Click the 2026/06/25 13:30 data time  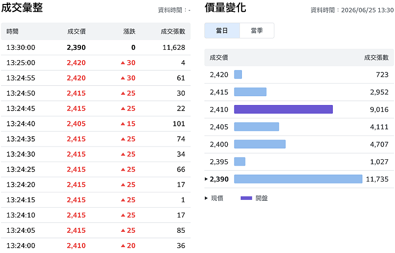pyautogui.click(x=367, y=10)
